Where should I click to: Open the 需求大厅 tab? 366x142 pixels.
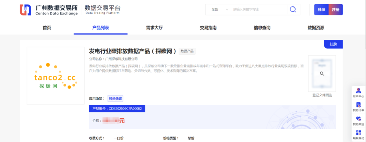[154, 28]
